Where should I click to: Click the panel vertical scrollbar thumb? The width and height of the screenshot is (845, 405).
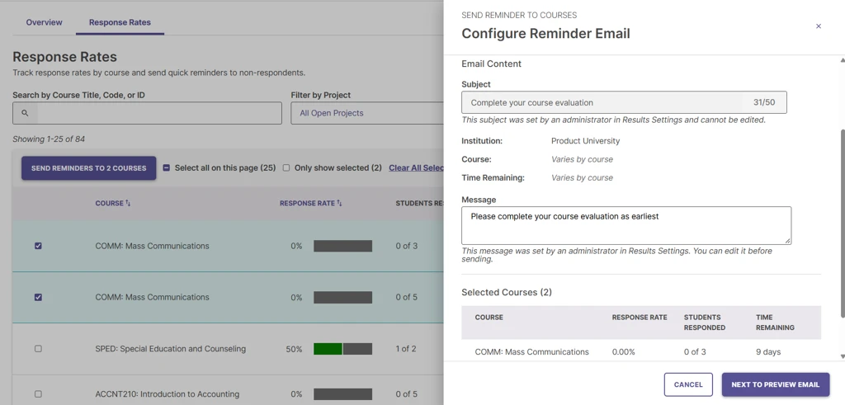click(x=843, y=223)
